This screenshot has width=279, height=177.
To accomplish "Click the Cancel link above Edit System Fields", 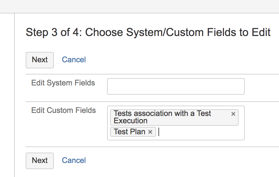I will pyautogui.click(x=74, y=60).
